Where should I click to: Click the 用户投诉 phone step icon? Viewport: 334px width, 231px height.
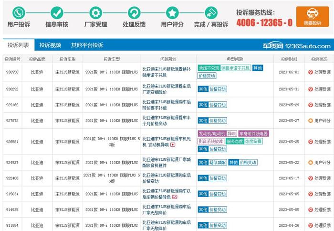pos(19,13)
